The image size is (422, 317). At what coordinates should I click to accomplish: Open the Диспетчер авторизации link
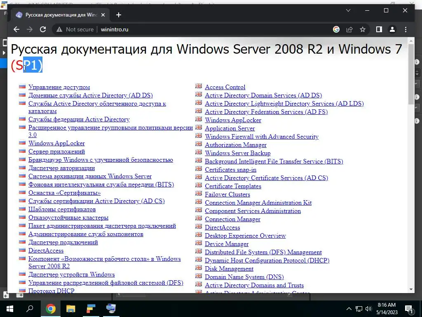62,168
